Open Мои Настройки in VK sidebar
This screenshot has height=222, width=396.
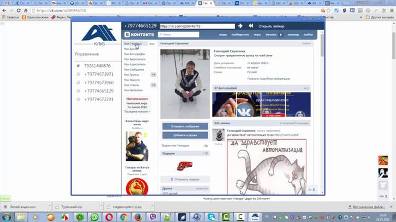pos(133,90)
